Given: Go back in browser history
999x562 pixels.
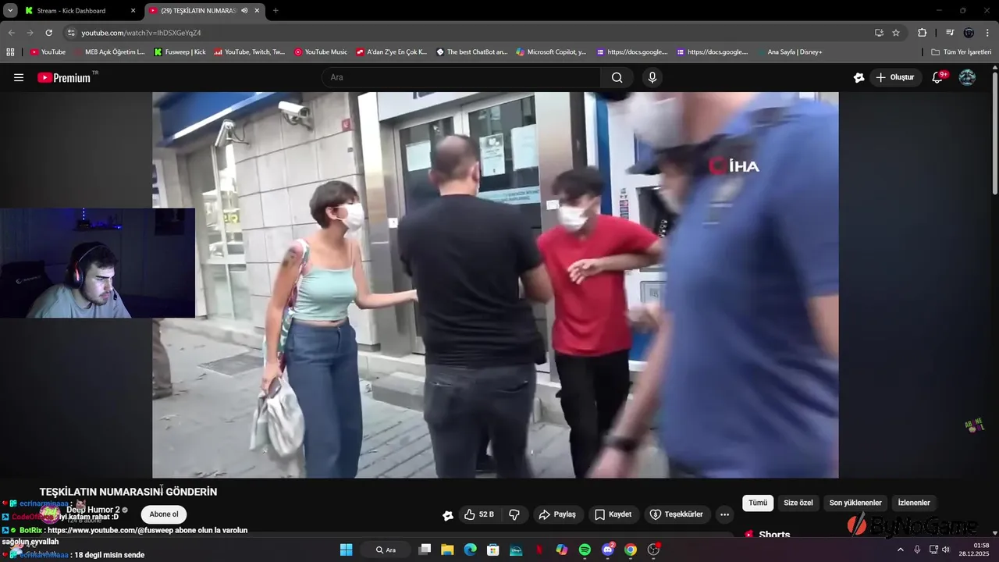Looking at the screenshot, I should [x=11, y=33].
